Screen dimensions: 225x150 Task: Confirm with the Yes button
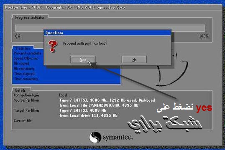click(83, 60)
